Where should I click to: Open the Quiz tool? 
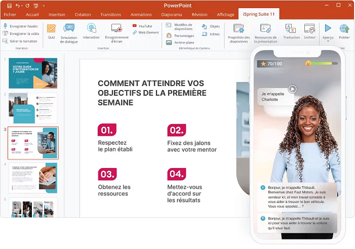pyautogui.click(x=51, y=33)
